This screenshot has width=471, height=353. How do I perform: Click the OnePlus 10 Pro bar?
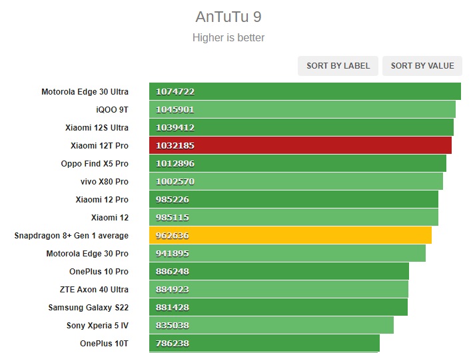(279, 271)
